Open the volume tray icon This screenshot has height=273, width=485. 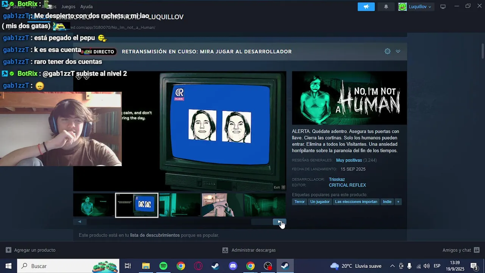427,266
